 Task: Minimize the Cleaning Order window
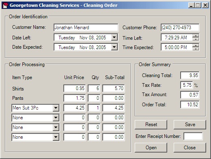pyautogui.click(x=191, y=5)
